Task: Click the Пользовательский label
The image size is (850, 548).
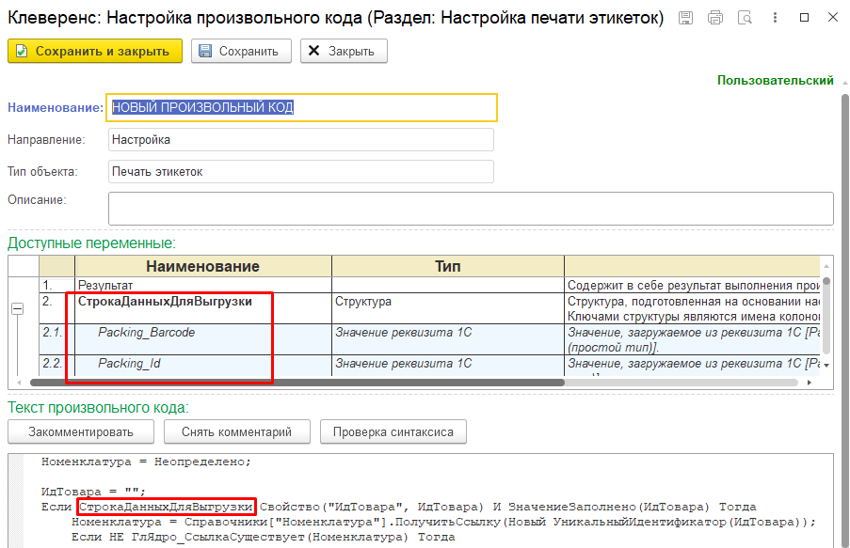Action: (x=776, y=80)
